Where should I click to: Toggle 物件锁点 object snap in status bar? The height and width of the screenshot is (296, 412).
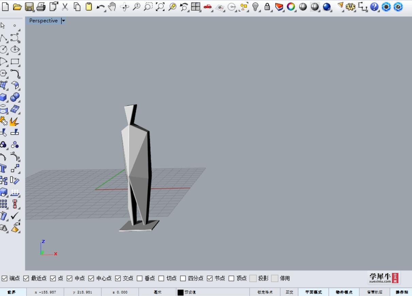344,292
